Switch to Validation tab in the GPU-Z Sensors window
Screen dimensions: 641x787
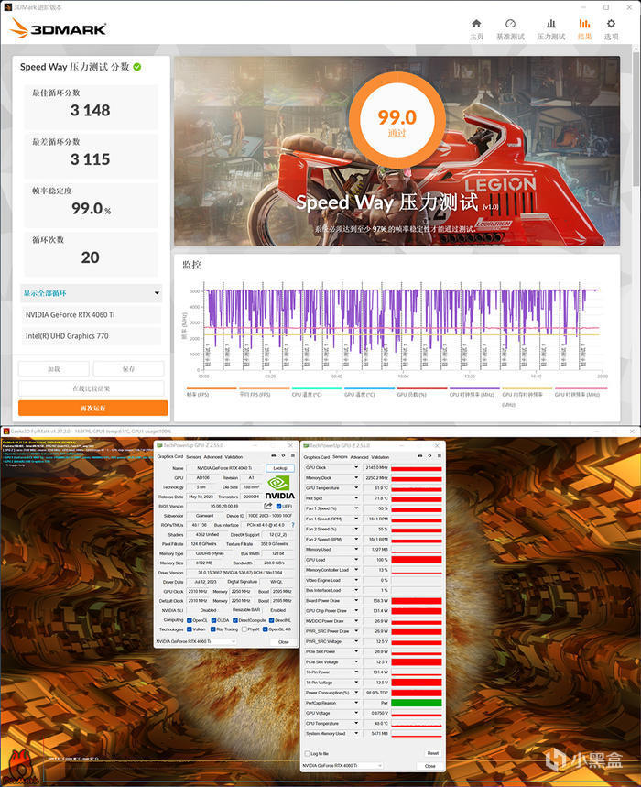click(x=380, y=457)
